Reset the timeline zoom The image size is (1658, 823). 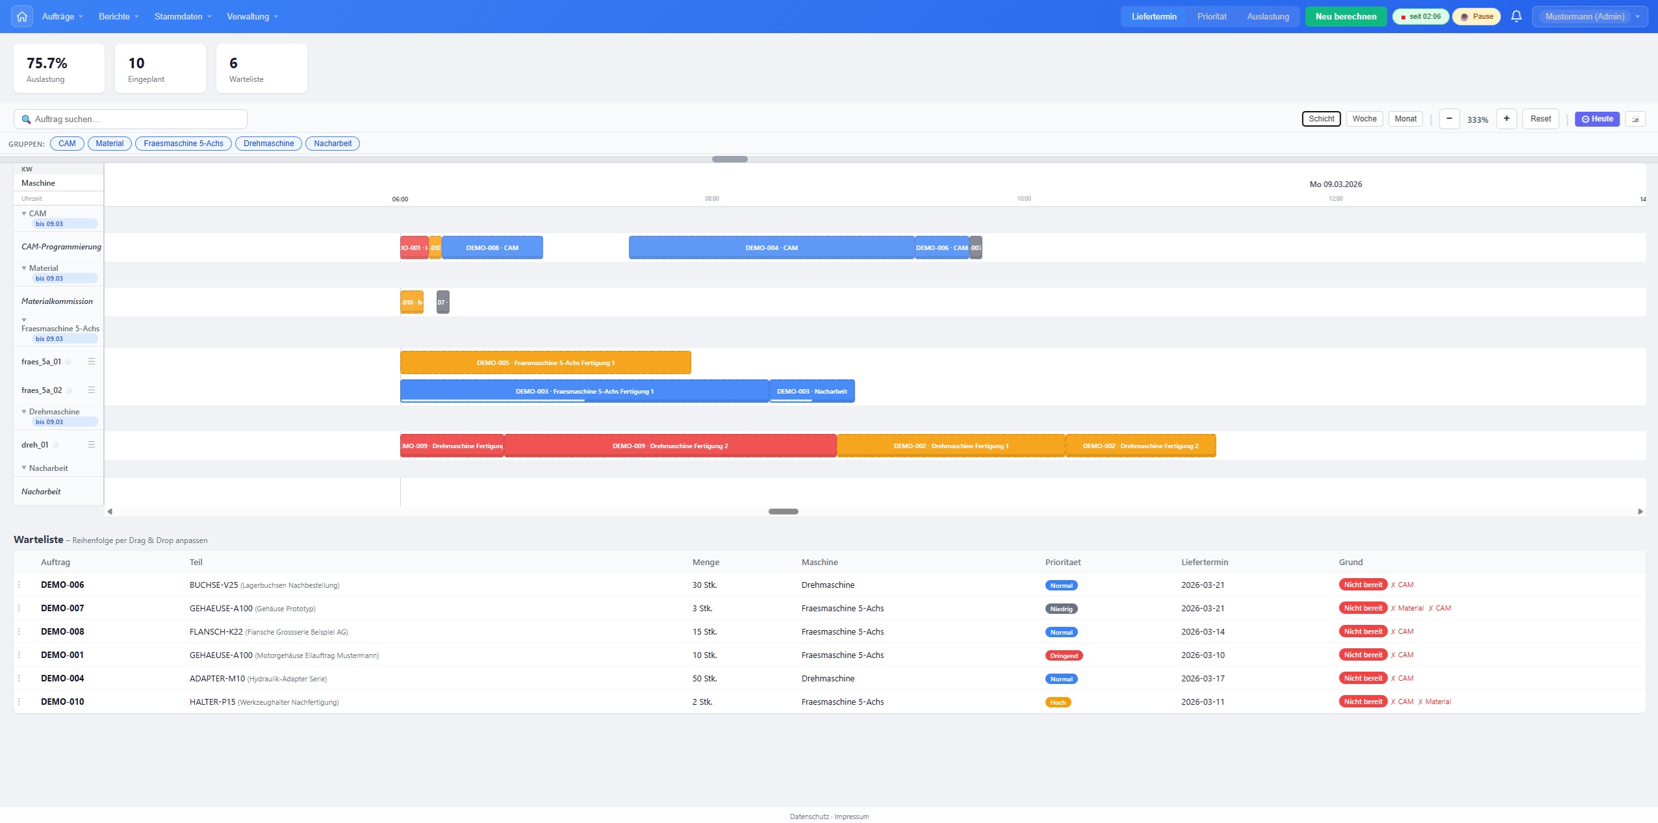[1540, 119]
